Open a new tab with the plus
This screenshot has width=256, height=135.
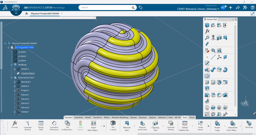[x=62, y=14]
